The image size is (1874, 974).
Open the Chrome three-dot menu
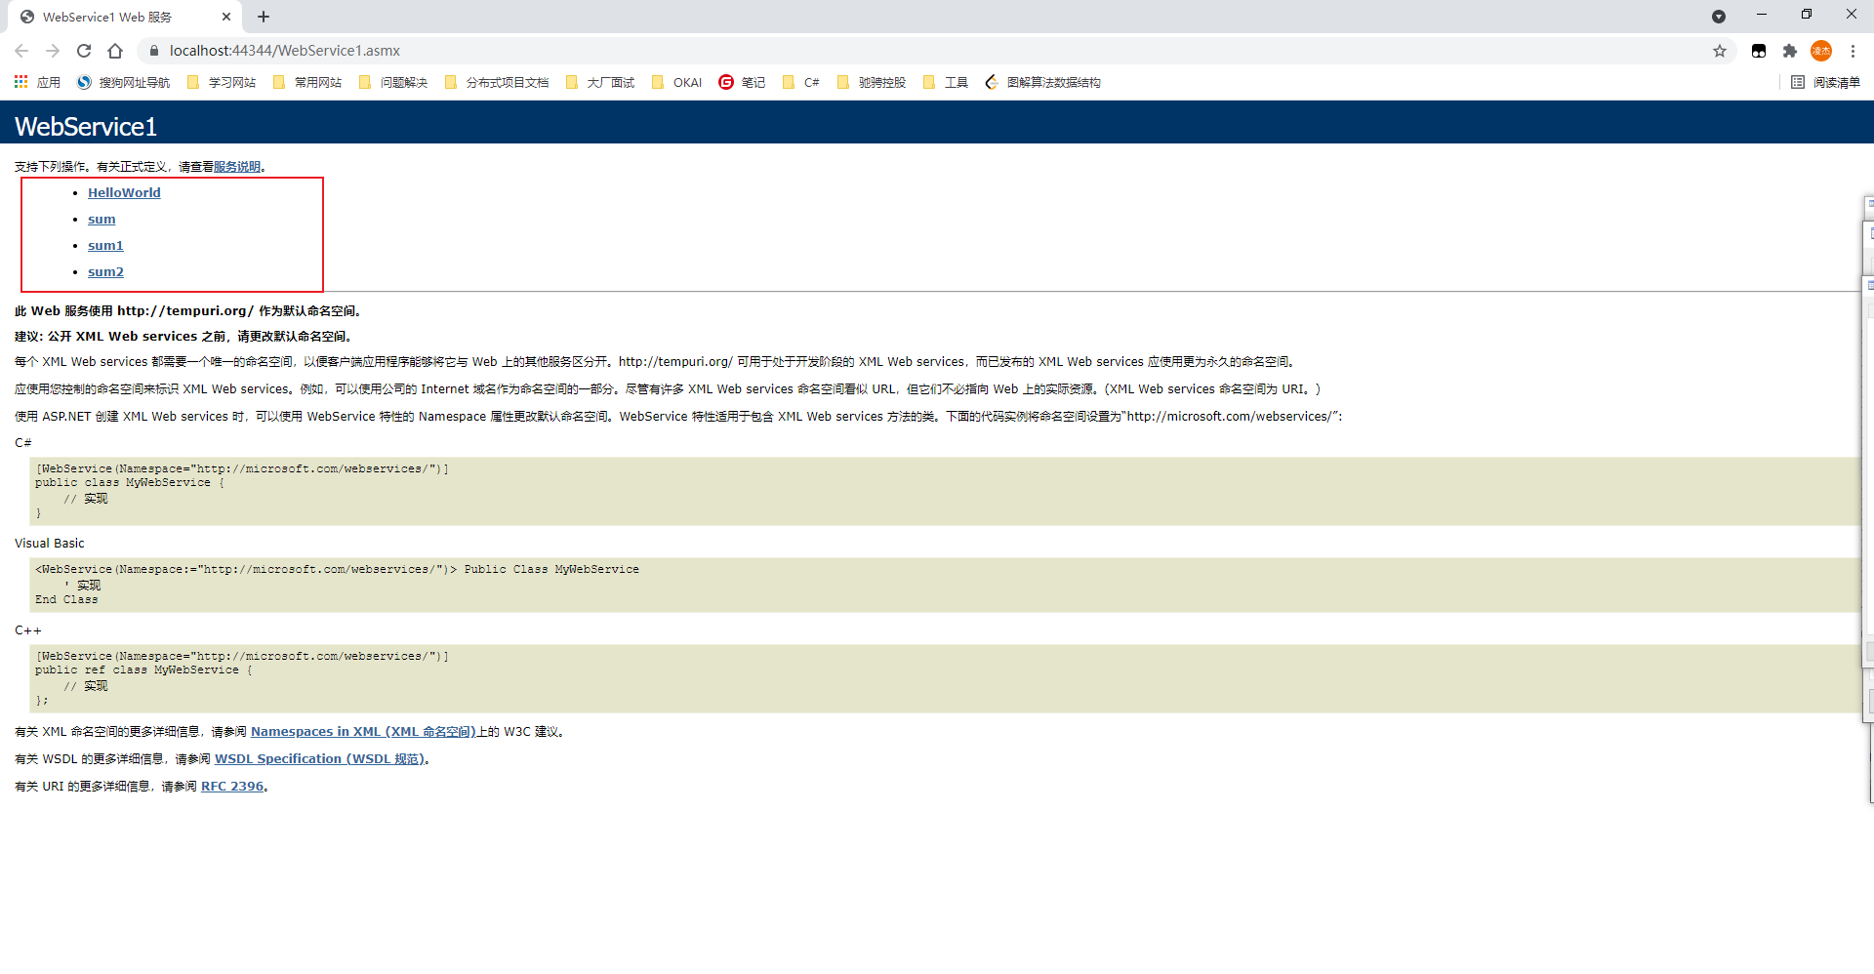[1854, 50]
